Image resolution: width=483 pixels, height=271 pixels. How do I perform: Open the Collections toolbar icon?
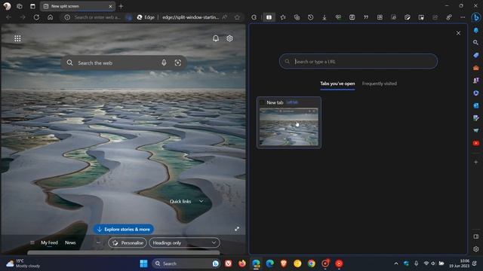tap(297, 17)
